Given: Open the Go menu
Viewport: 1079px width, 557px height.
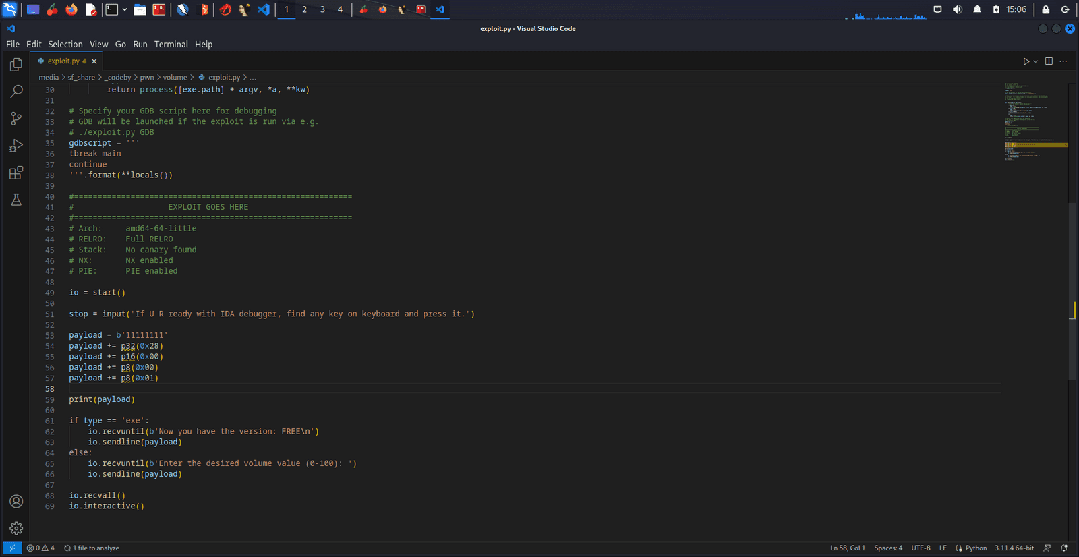Looking at the screenshot, I should pos(121,45).
